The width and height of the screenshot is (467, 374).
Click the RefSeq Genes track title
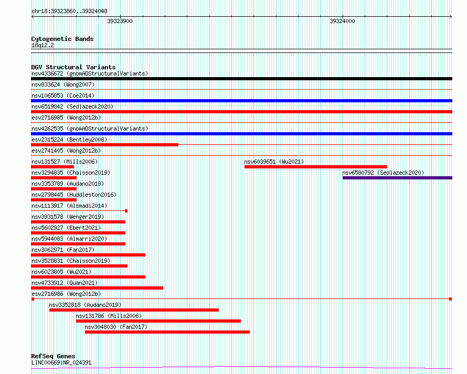click(x=53, y=356)
